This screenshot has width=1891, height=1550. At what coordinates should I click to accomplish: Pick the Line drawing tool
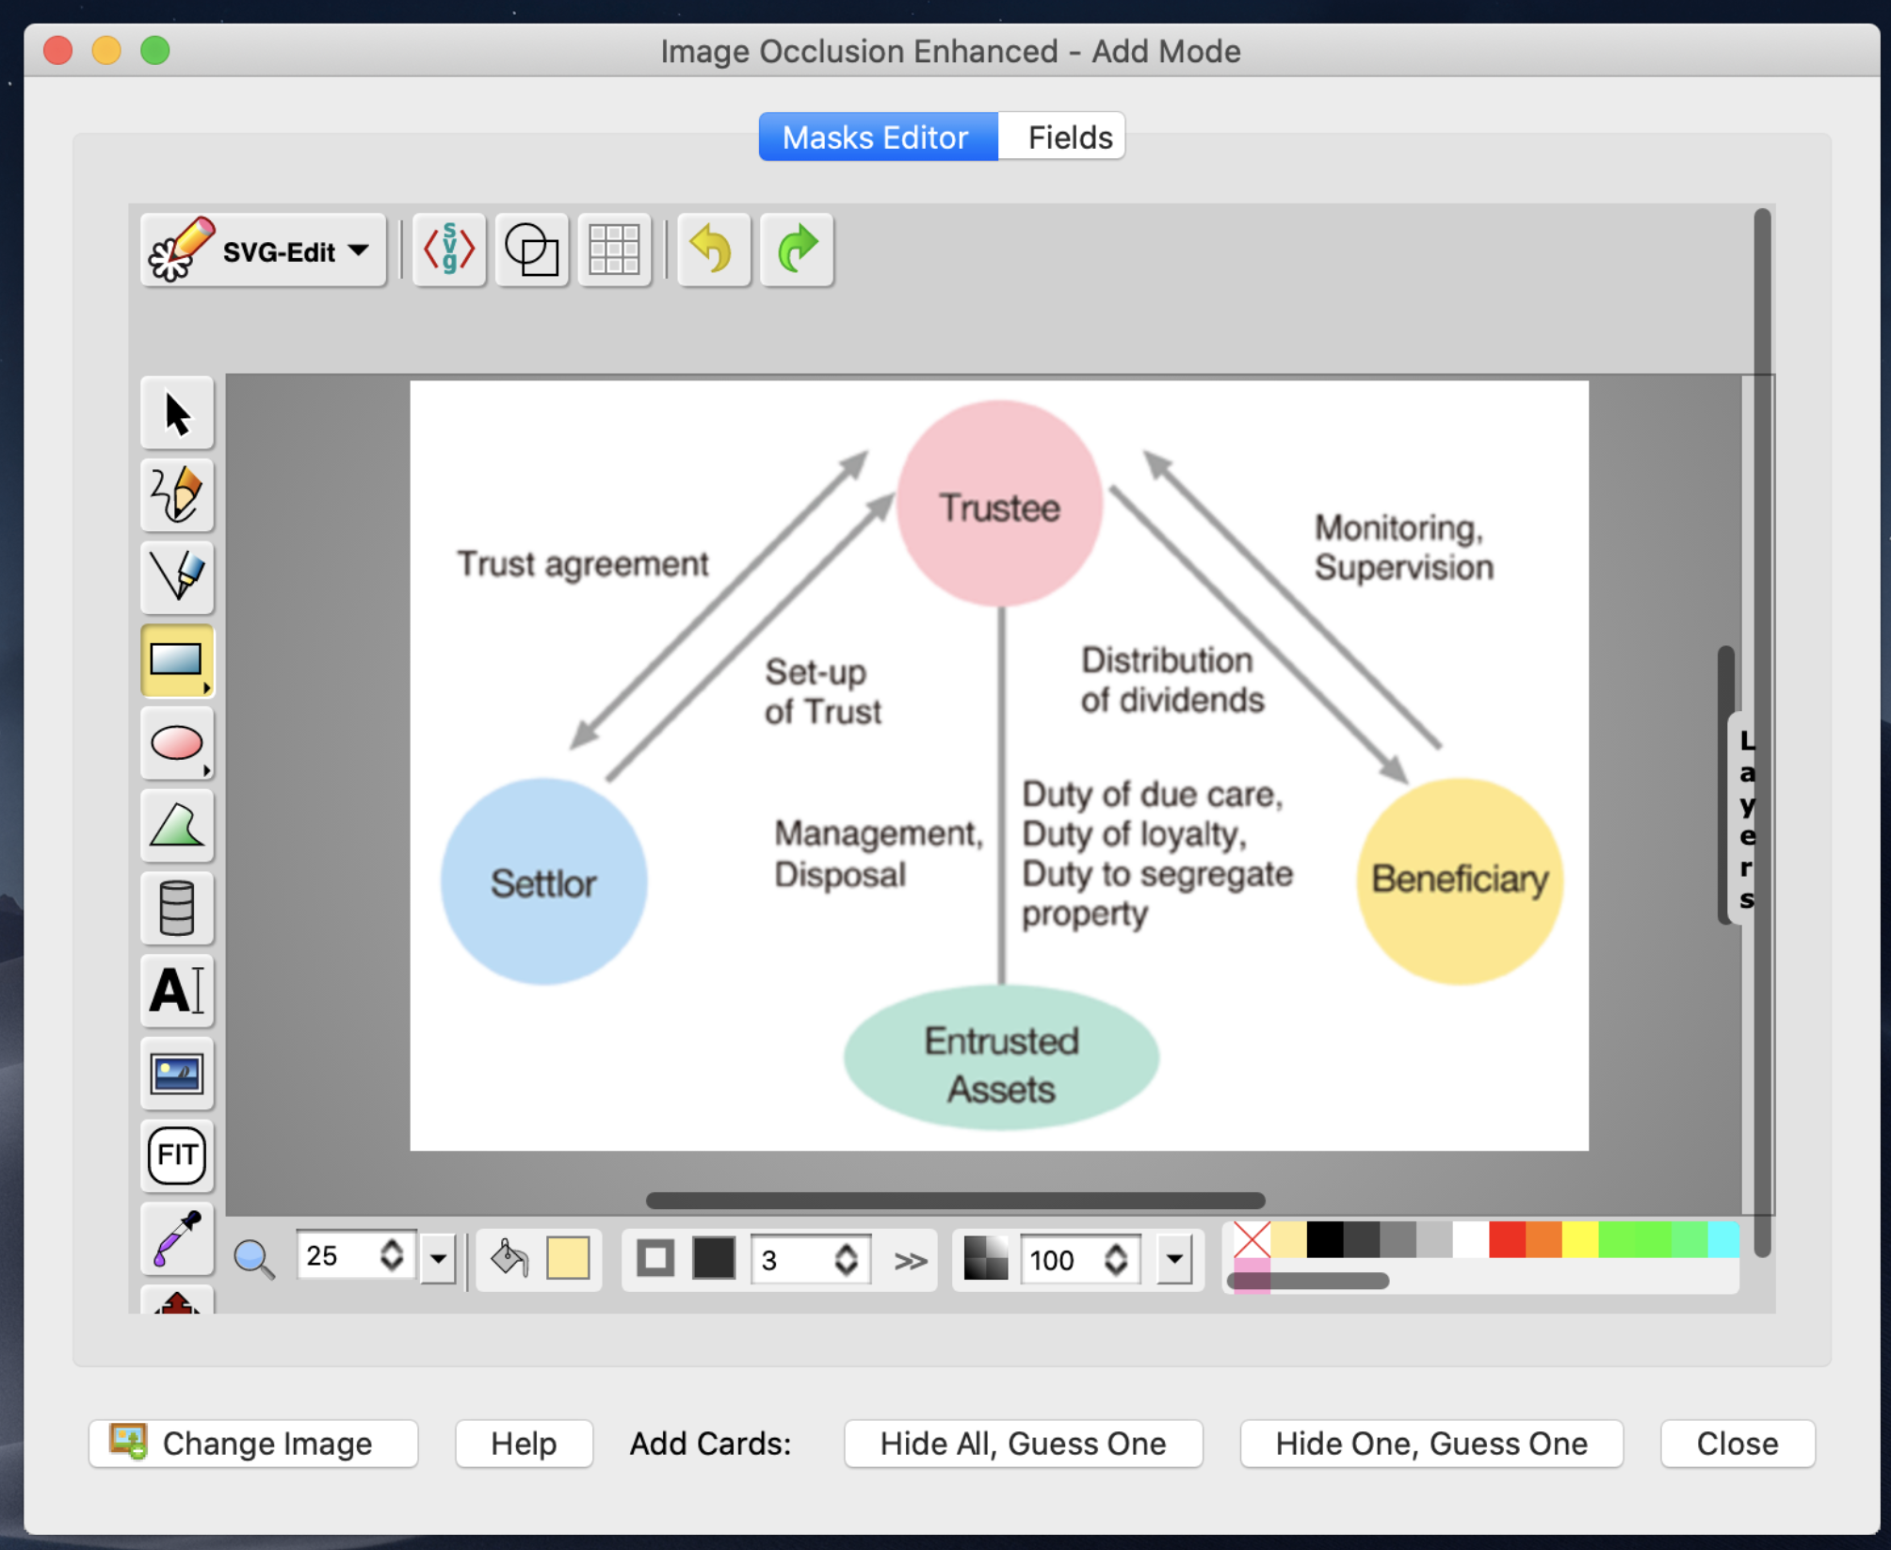pyautogui.click(x=177, y=577)
